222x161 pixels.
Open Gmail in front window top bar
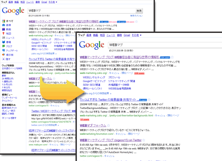[x=127, y=35]
